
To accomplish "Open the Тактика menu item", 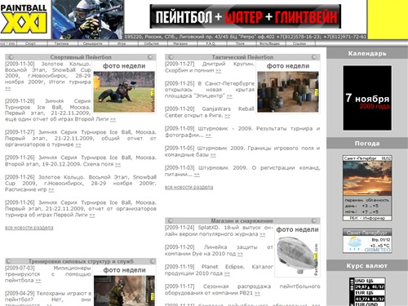I will (61, 43).
